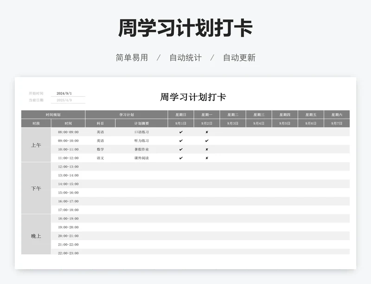The height and width of the screenshot is (284, 371).
Task: Toggle the 9月1日 checkmark for 口语练习
Action: tap(181, 132)
